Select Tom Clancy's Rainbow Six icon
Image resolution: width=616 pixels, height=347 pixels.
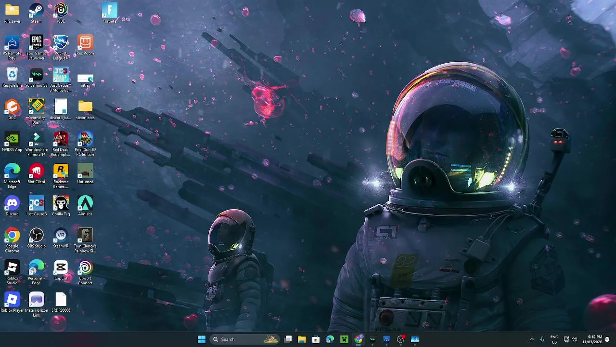point(85,240)
